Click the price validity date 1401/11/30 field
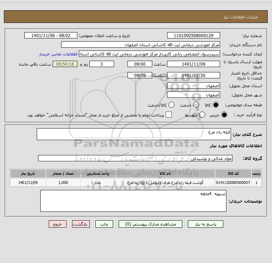Viewport: 272px width, 263px height. 194,75
